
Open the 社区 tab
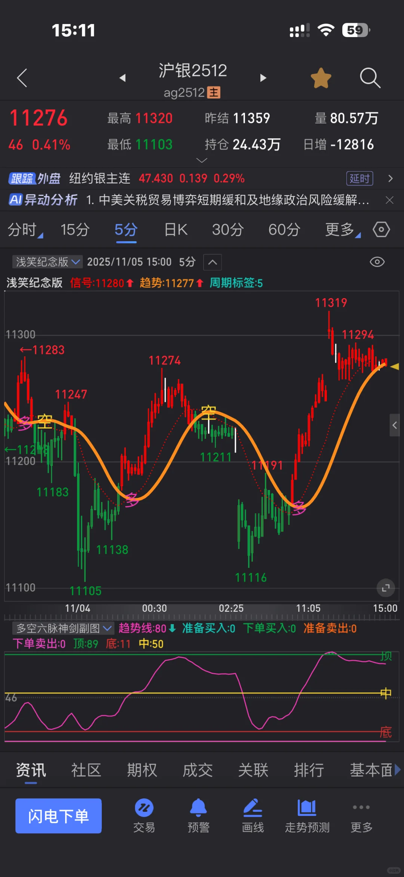(x=86, y=771)
